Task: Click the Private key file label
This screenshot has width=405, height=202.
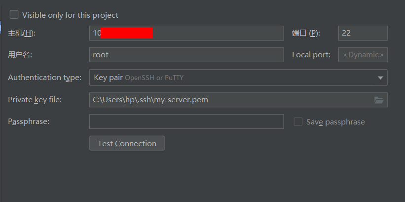Action: 35,100
